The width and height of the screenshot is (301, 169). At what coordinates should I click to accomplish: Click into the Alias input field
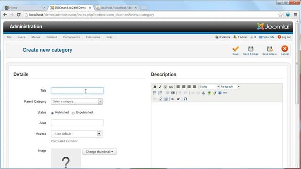(x=77, y=123)
